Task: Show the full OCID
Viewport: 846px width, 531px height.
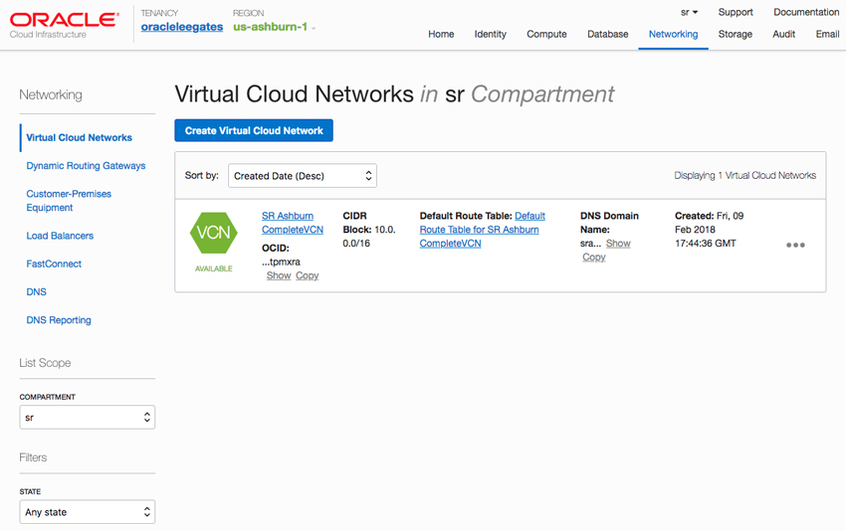Action: click(279, 275)
